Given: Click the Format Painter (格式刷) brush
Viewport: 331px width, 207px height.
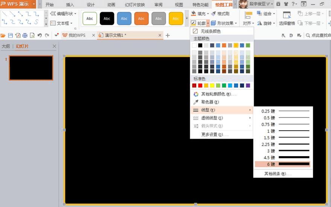Looking at the screenshot, I should click(x=220, y=14).
